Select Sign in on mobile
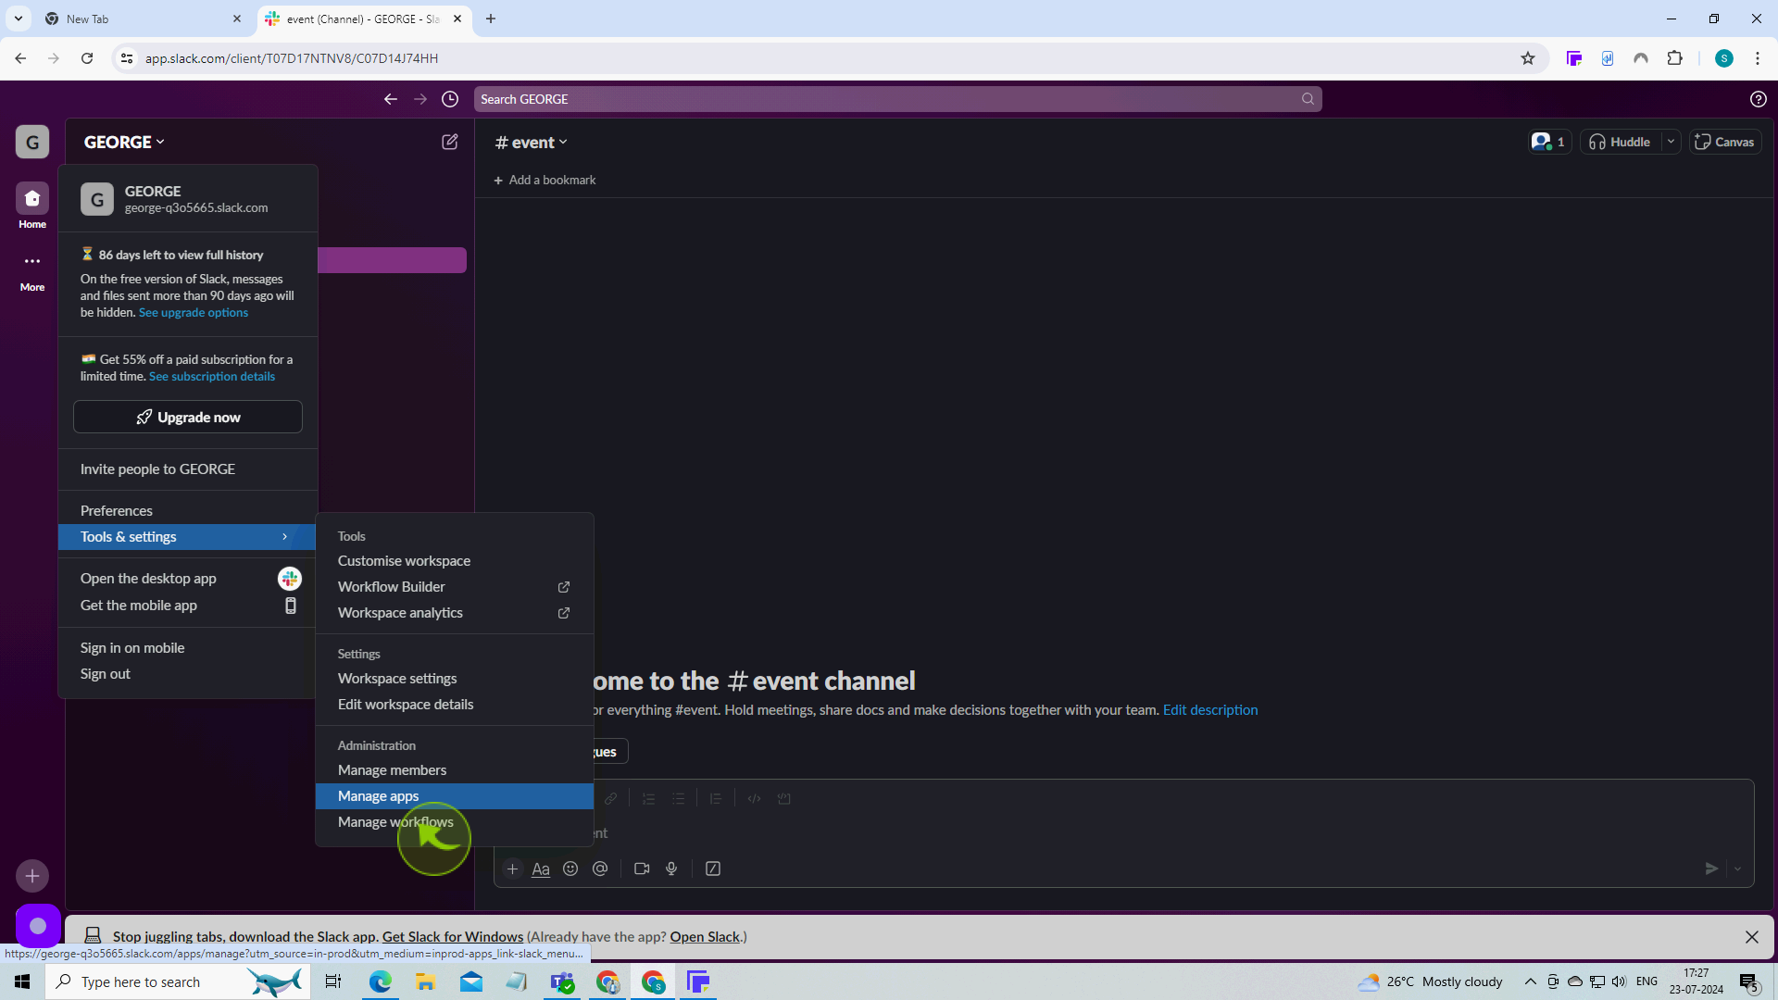This screenshot has height=1000, width=1778. click(186, 648)
